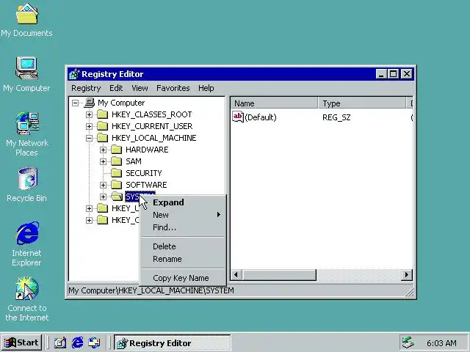The height and width of the screenshot is (352, 470).
Task: Select the Recycle Bin desktop icon
Action: pyautogui.click(x=28, y=178)
